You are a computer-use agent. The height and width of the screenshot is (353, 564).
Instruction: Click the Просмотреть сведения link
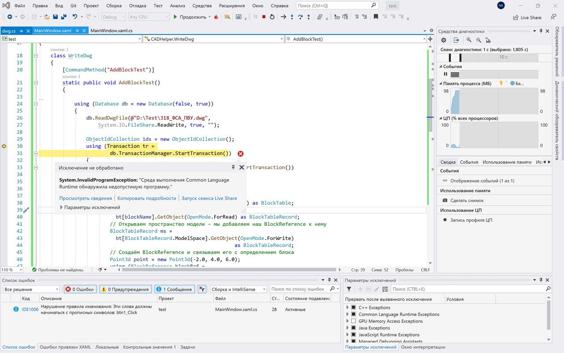[x=86, y=198]
